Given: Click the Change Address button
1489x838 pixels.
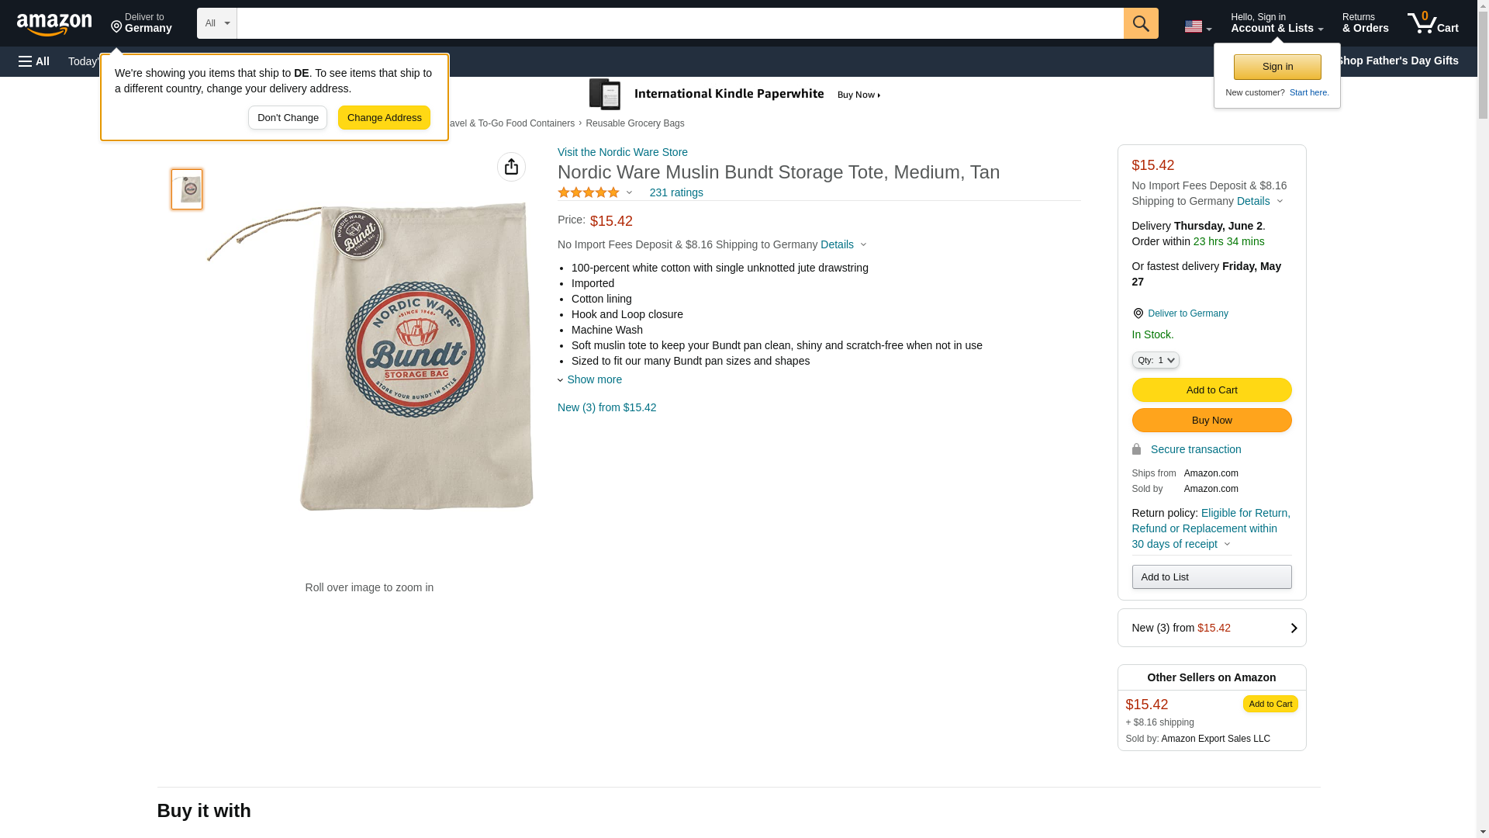Looking at the screenshot, I should pos(384,118).
